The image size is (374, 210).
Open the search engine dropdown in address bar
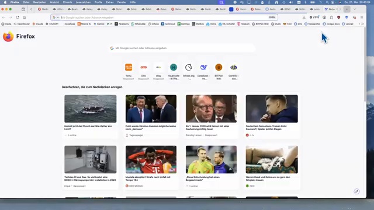pyautogui.click(x=56, y=17)
